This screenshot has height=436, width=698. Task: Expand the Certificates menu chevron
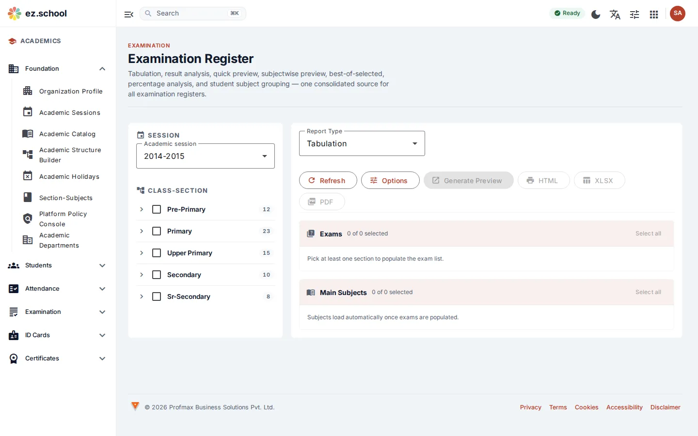(102, 358)
